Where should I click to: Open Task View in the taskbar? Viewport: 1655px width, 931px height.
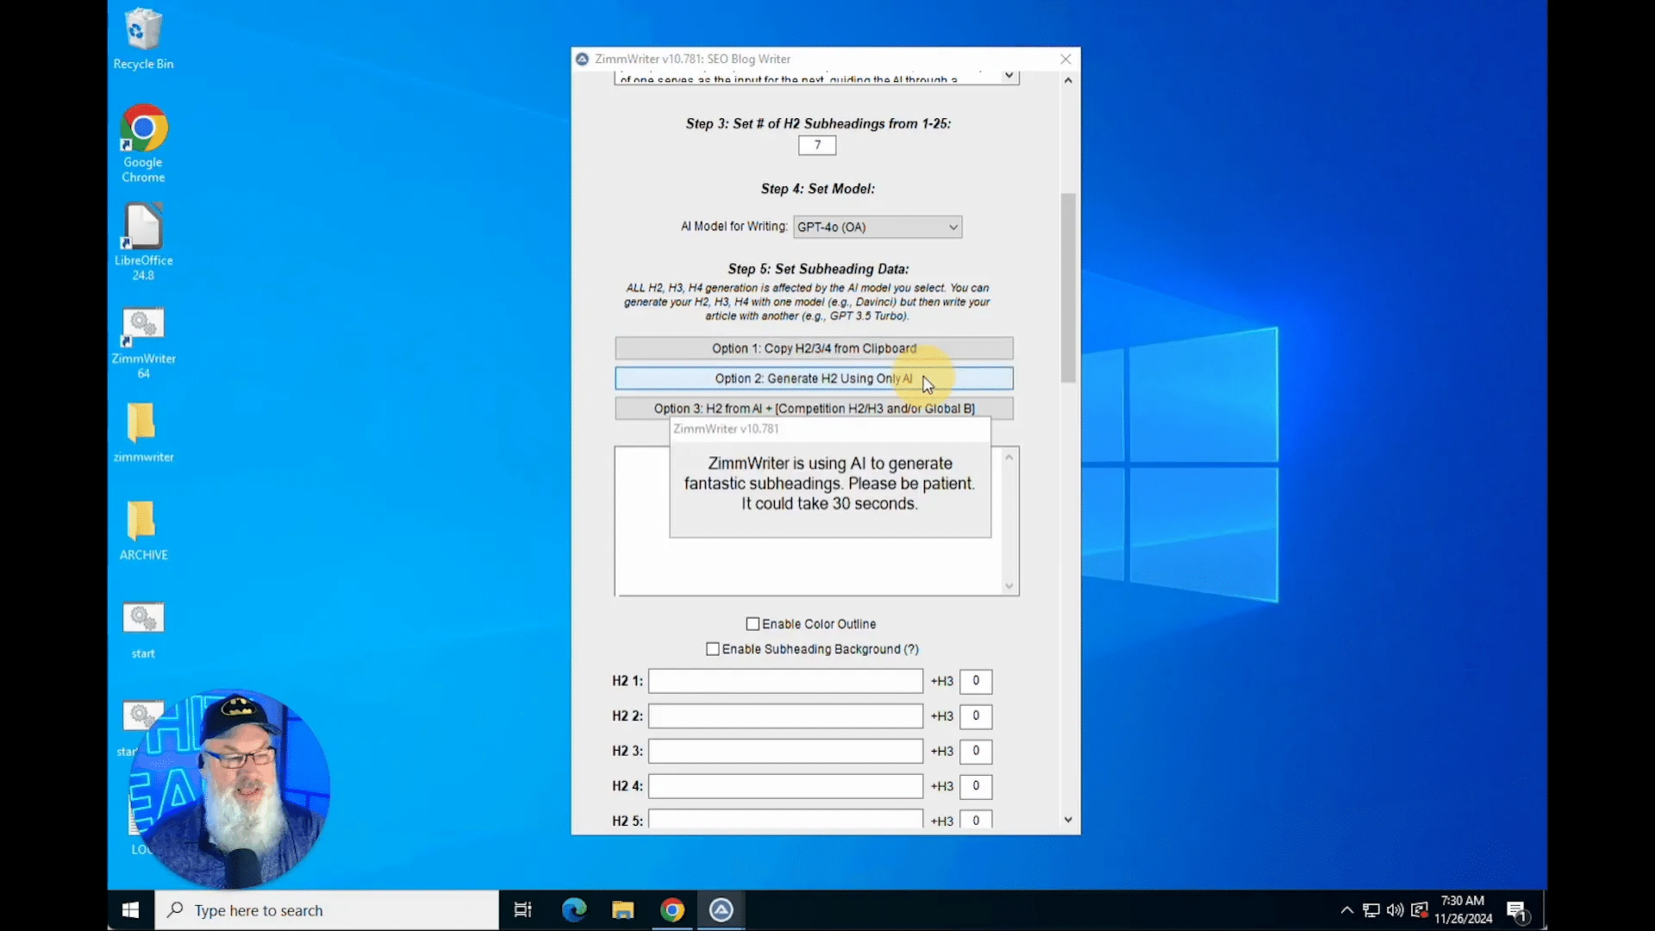(x=523, y=910)
